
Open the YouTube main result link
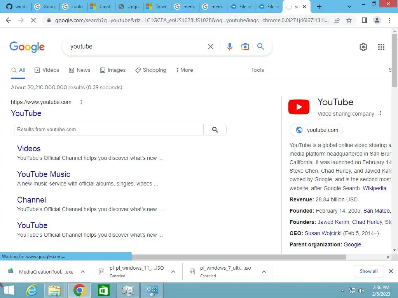click(x=26, y=113)
